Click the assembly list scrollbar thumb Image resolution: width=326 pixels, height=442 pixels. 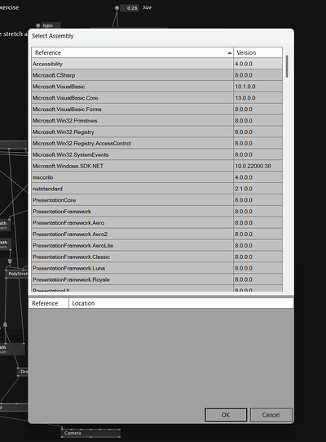click(287, 66)
